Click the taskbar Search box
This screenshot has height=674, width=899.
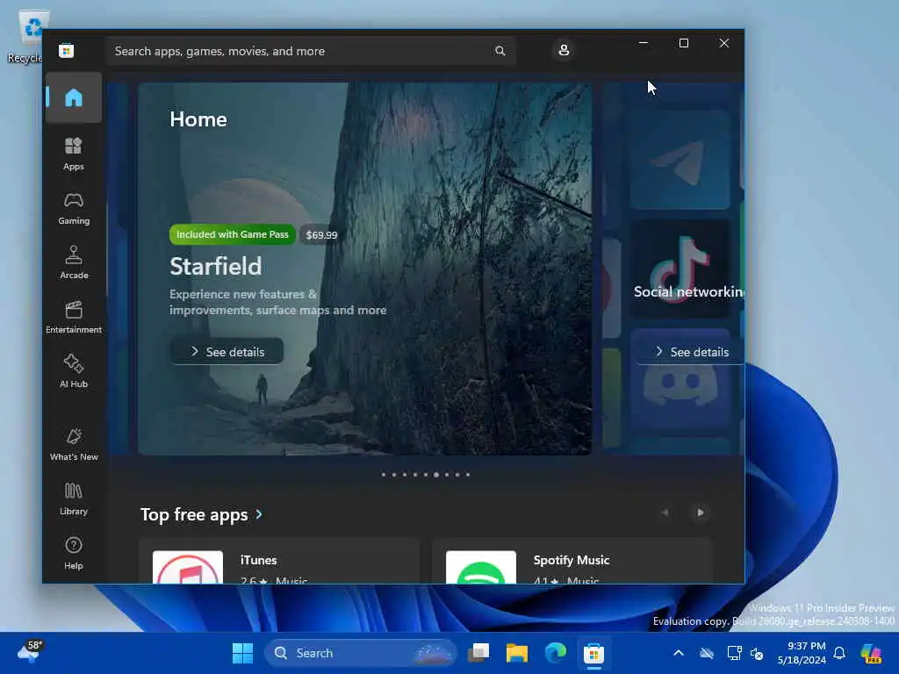[x=361, y=653]
